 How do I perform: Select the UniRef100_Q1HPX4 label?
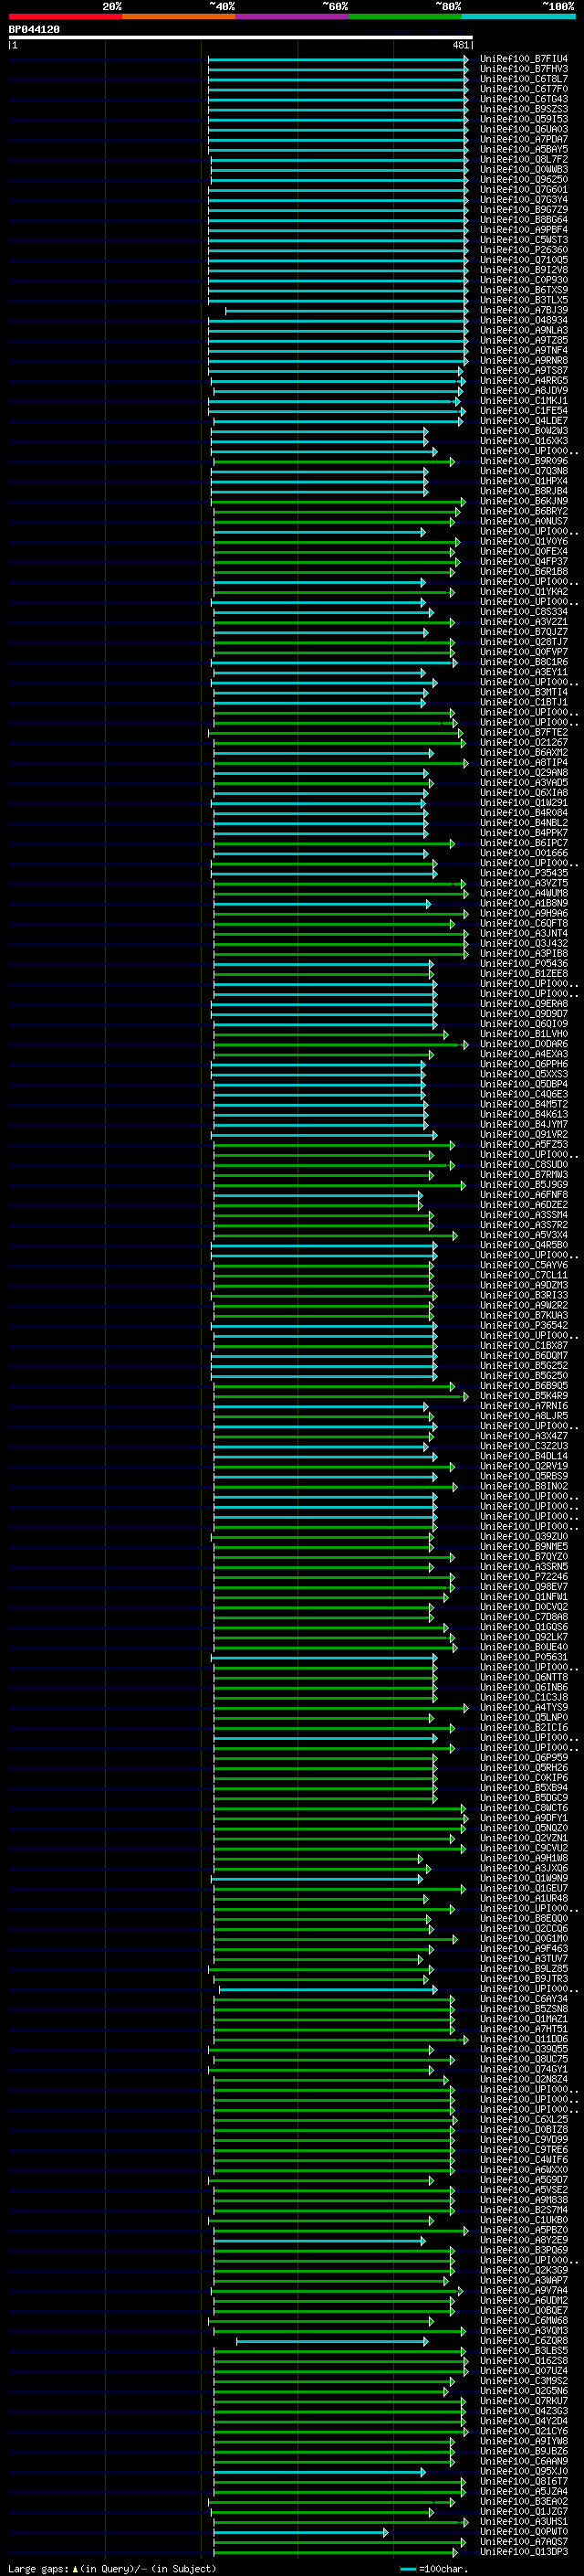pyautogui.click(x=523, y=482)
